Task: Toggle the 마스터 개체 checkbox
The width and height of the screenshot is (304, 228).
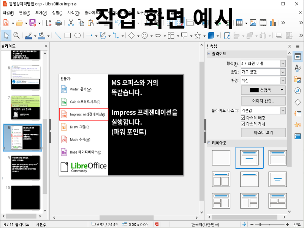Action: [x=243, y=124]
